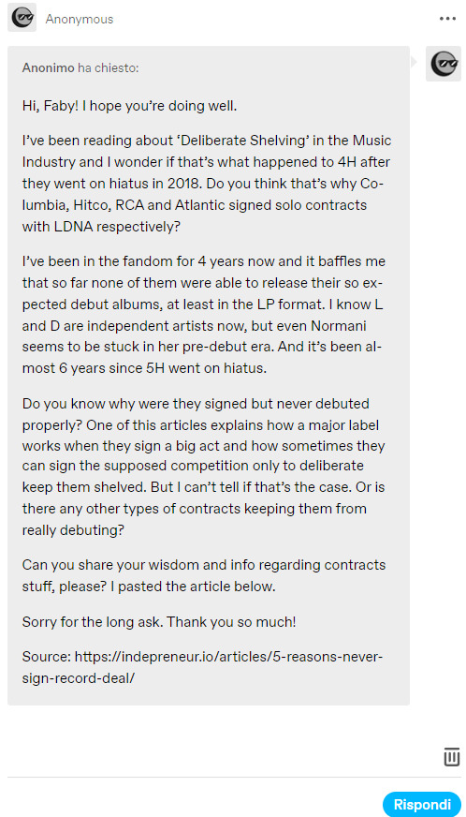466x817 pixels.
Task: Click the 'Sorry for the long ask' line
Action: 159,621
